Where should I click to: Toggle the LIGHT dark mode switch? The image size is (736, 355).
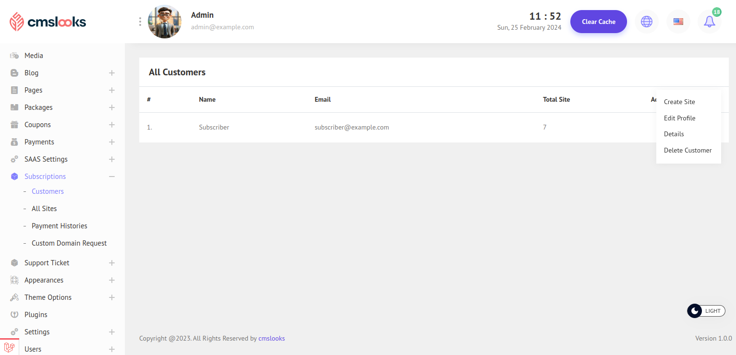pyautogui.click(x=706, y=311)
